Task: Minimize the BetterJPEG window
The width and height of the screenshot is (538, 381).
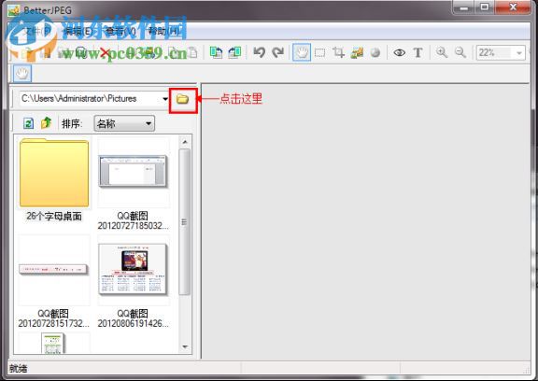Action: coord(463,7)
